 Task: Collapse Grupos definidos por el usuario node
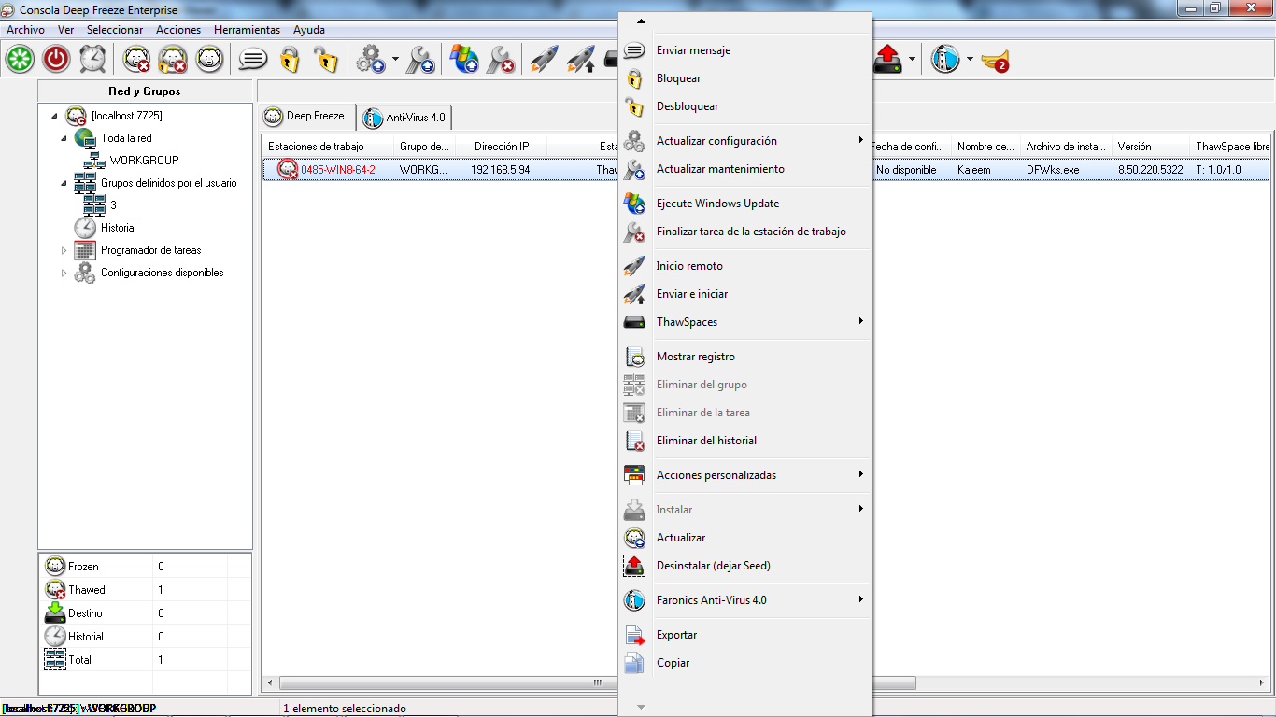click(x=64, y=183)
